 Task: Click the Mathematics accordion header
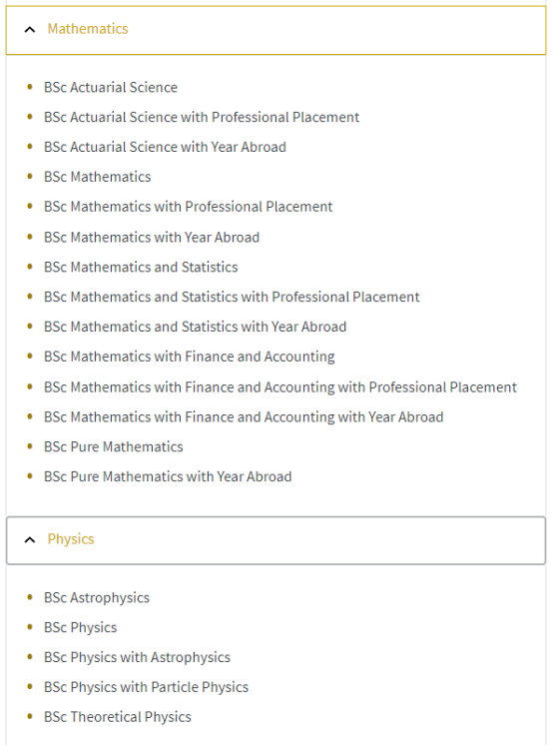(x=276, y=30)
